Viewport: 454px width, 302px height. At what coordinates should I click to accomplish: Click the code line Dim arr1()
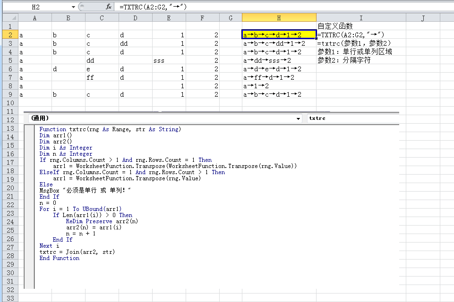[x=56, y=135]
